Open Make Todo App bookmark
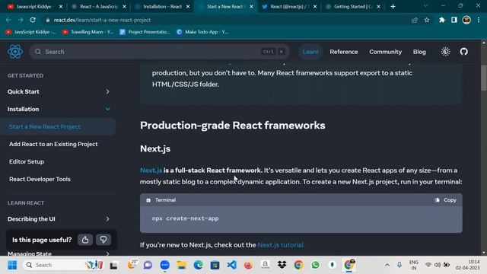Screen dimensions: 487x274 [x=202, y=32]
